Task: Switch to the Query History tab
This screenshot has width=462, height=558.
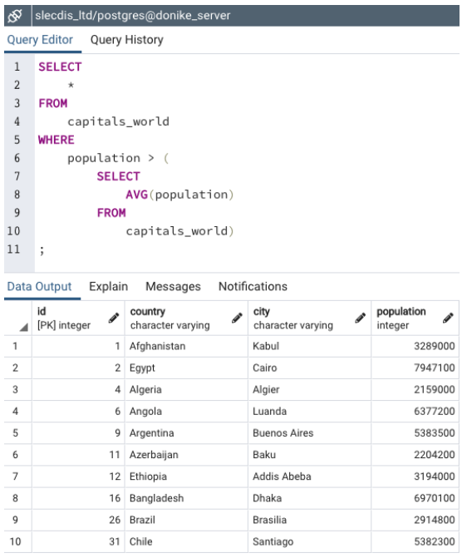Action: click(126, 40)
